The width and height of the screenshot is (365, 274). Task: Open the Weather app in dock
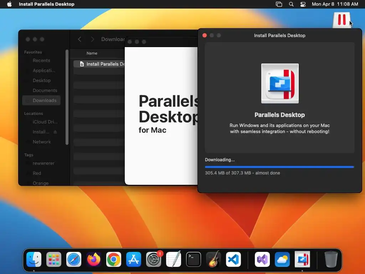point(282,259)
